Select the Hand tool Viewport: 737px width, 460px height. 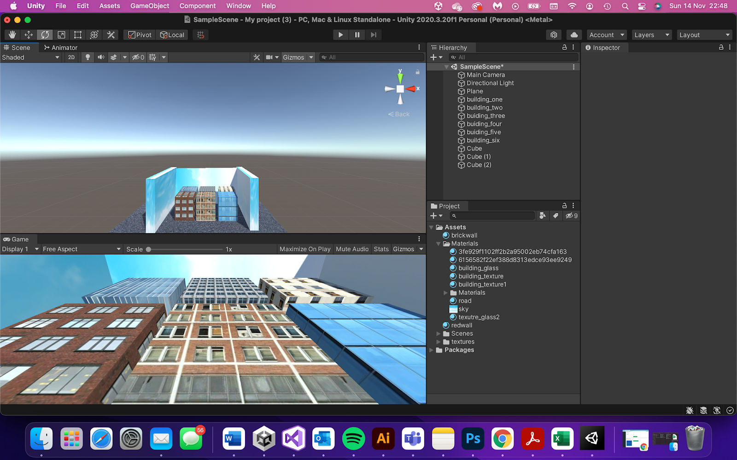[12, 35]
